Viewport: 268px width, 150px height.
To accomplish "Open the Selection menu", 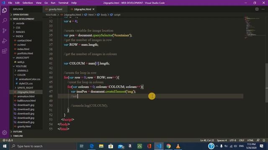I will coord(28,3).
